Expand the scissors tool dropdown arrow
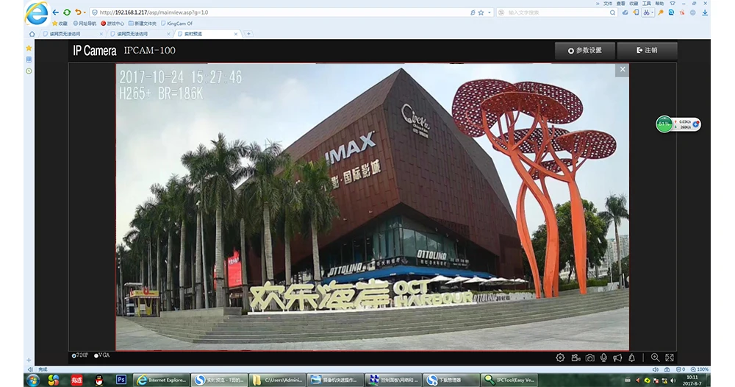Viewport: 735px width, 387px height. 652,13
